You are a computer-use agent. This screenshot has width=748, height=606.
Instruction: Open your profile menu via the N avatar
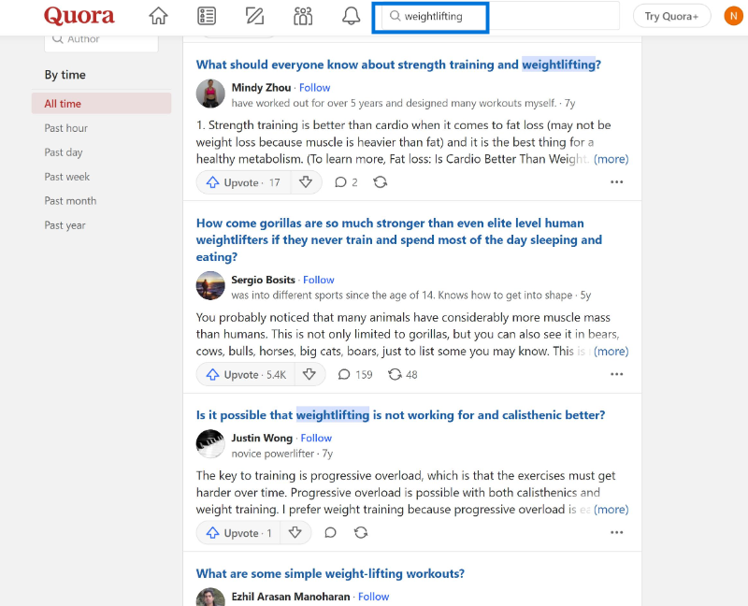coord(733,15)
